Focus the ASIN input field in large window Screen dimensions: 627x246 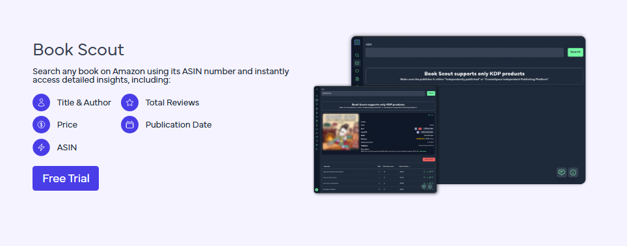click(x=464, y=53)
